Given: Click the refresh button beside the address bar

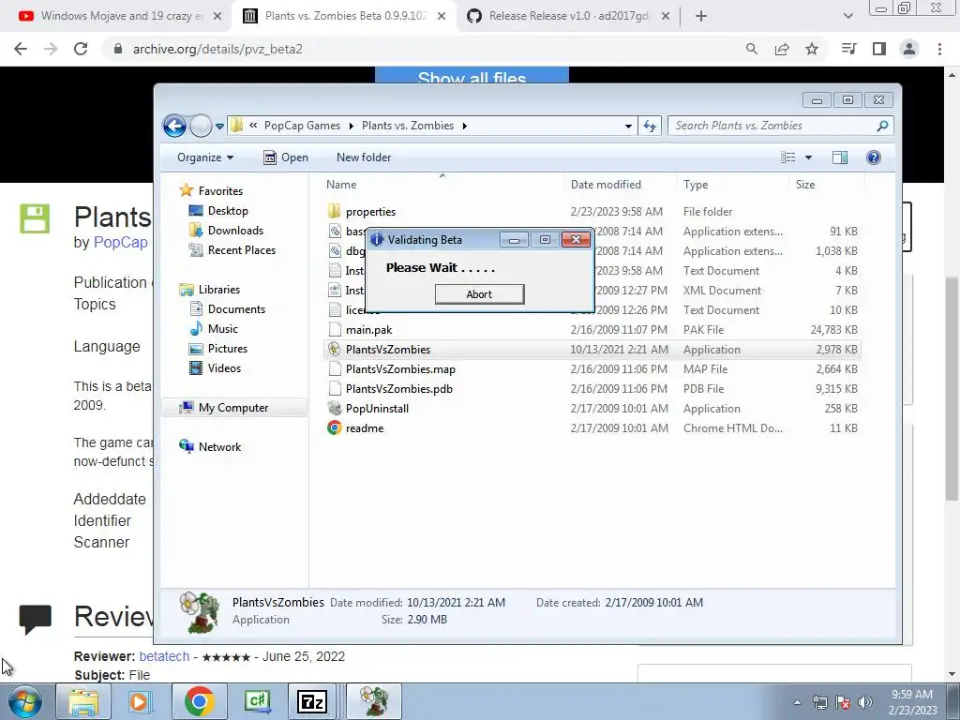Looking at the screenshot, I should [650, 126].
